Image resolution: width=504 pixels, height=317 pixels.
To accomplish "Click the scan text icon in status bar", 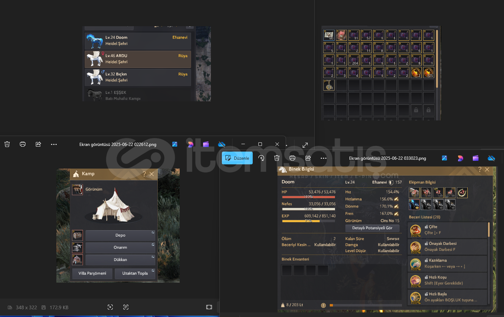I will coord(126,307).
